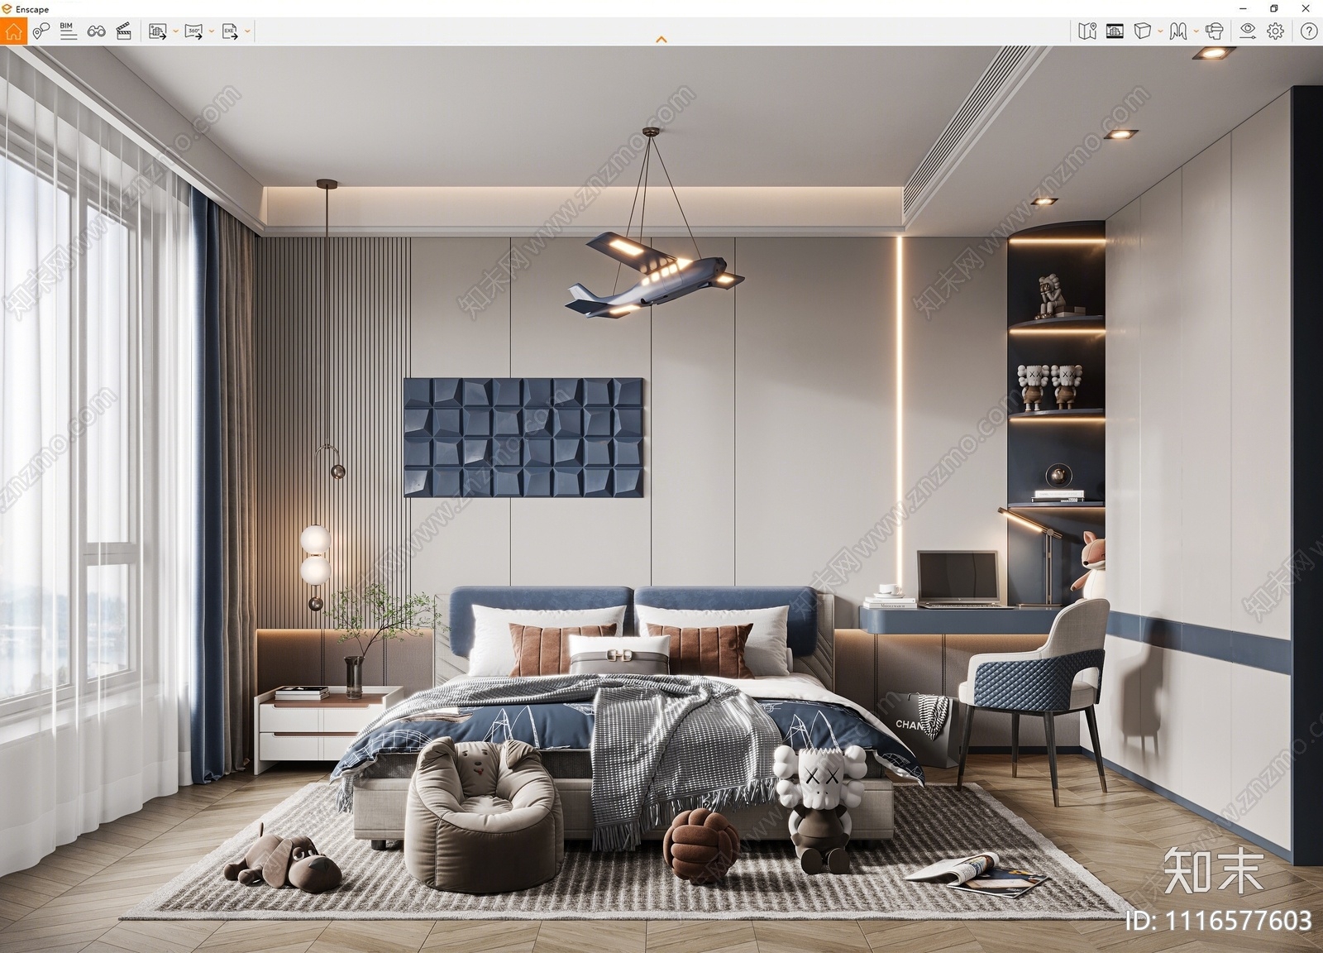The height and width of the screenshot is (953, 1323).
Task: Open the Visual Settings eye panel
Action: coord(1248,31)
